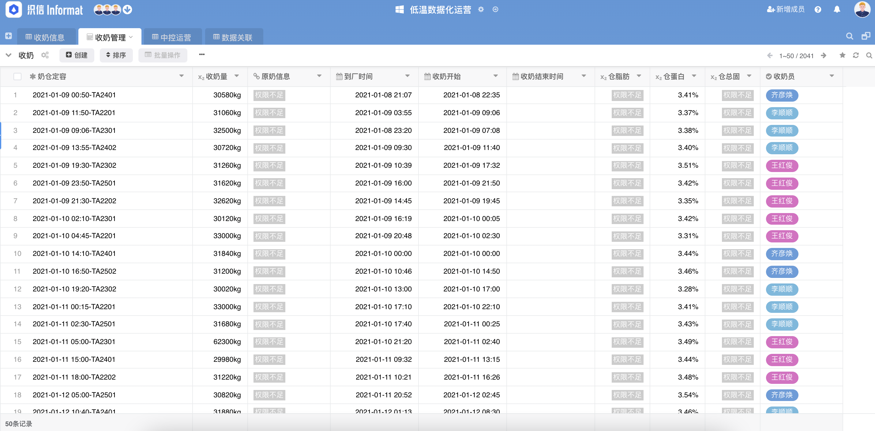
Task: Click the Windows grid icon near title
Action: [400, 9]
